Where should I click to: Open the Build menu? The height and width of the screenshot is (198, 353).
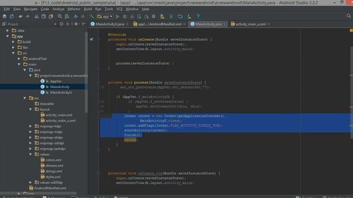coord(88,9)
